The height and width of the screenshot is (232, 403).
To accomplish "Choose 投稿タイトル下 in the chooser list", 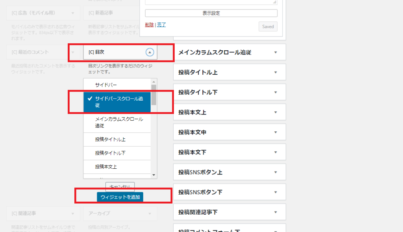I will pos(117,153).
